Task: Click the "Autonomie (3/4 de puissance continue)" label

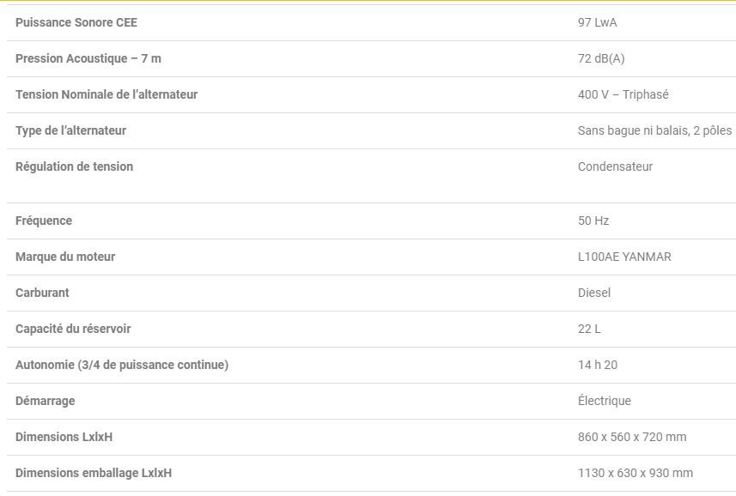Action: pos(121,365)
